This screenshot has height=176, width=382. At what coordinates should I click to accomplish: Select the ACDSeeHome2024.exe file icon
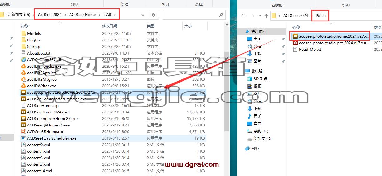tap(23, 112)
